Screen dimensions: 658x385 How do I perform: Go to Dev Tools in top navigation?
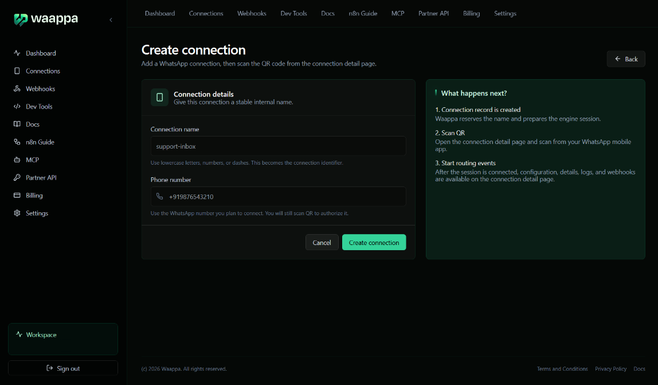click(x=293, y=13)
